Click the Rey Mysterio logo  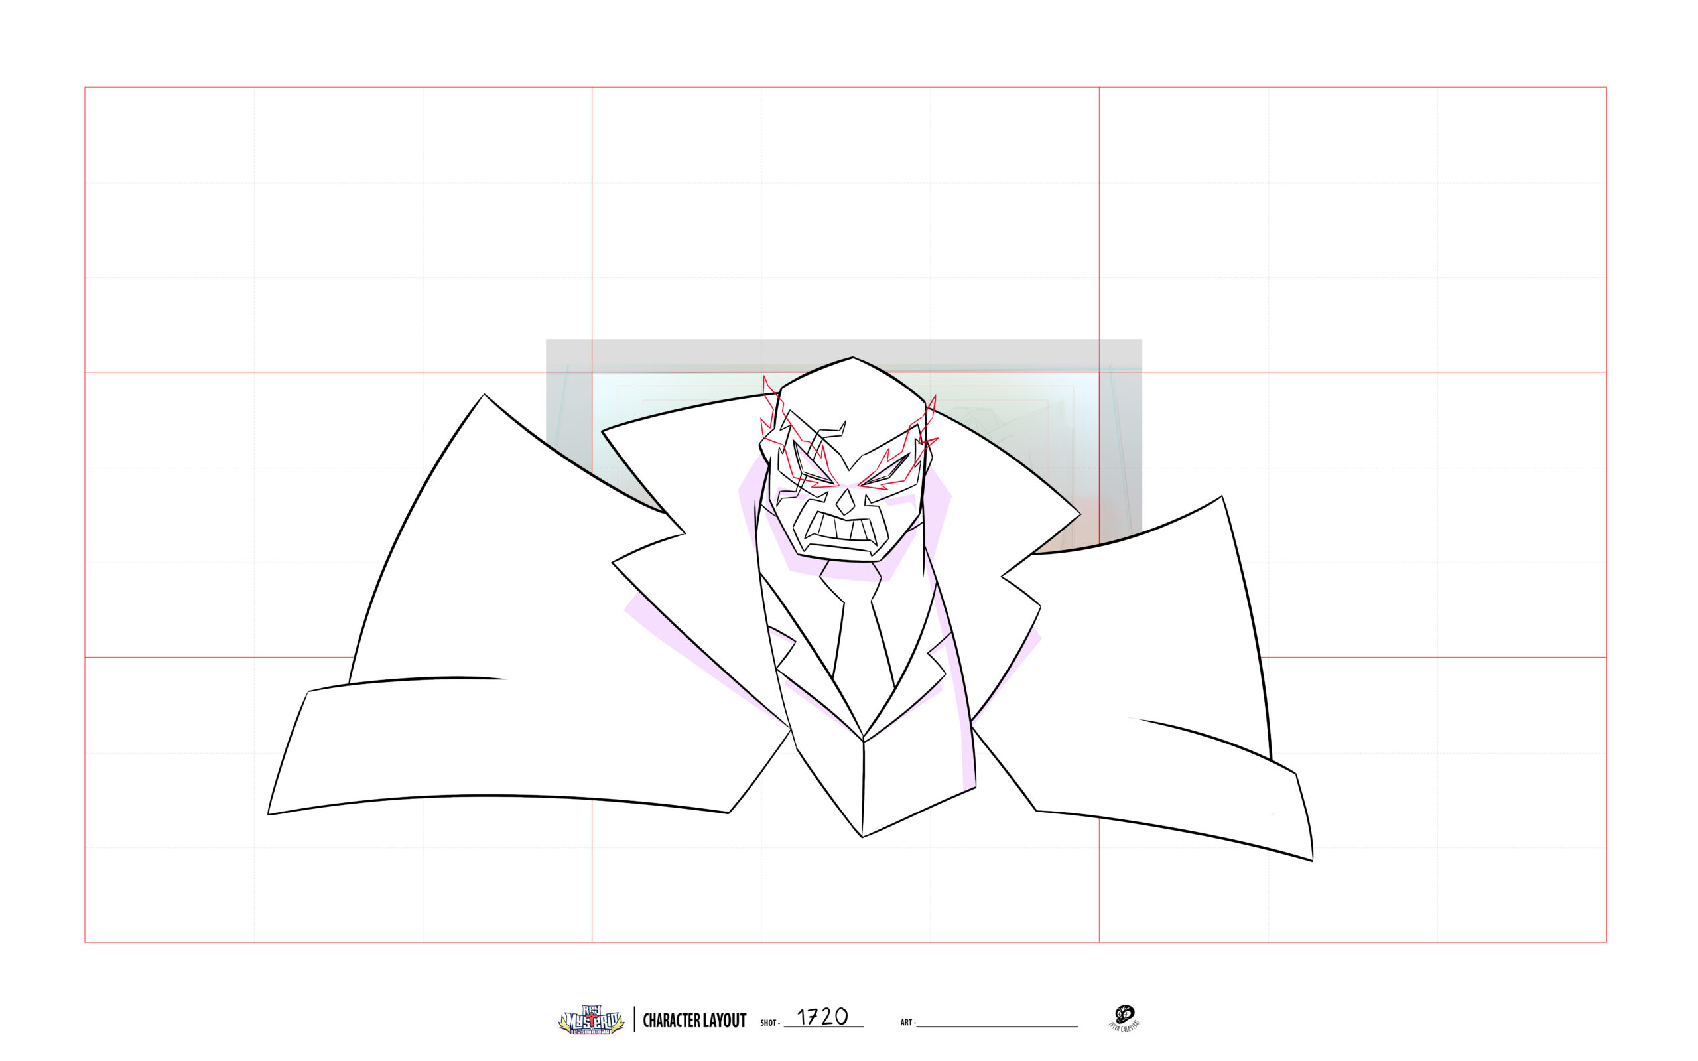[590, 1021]
